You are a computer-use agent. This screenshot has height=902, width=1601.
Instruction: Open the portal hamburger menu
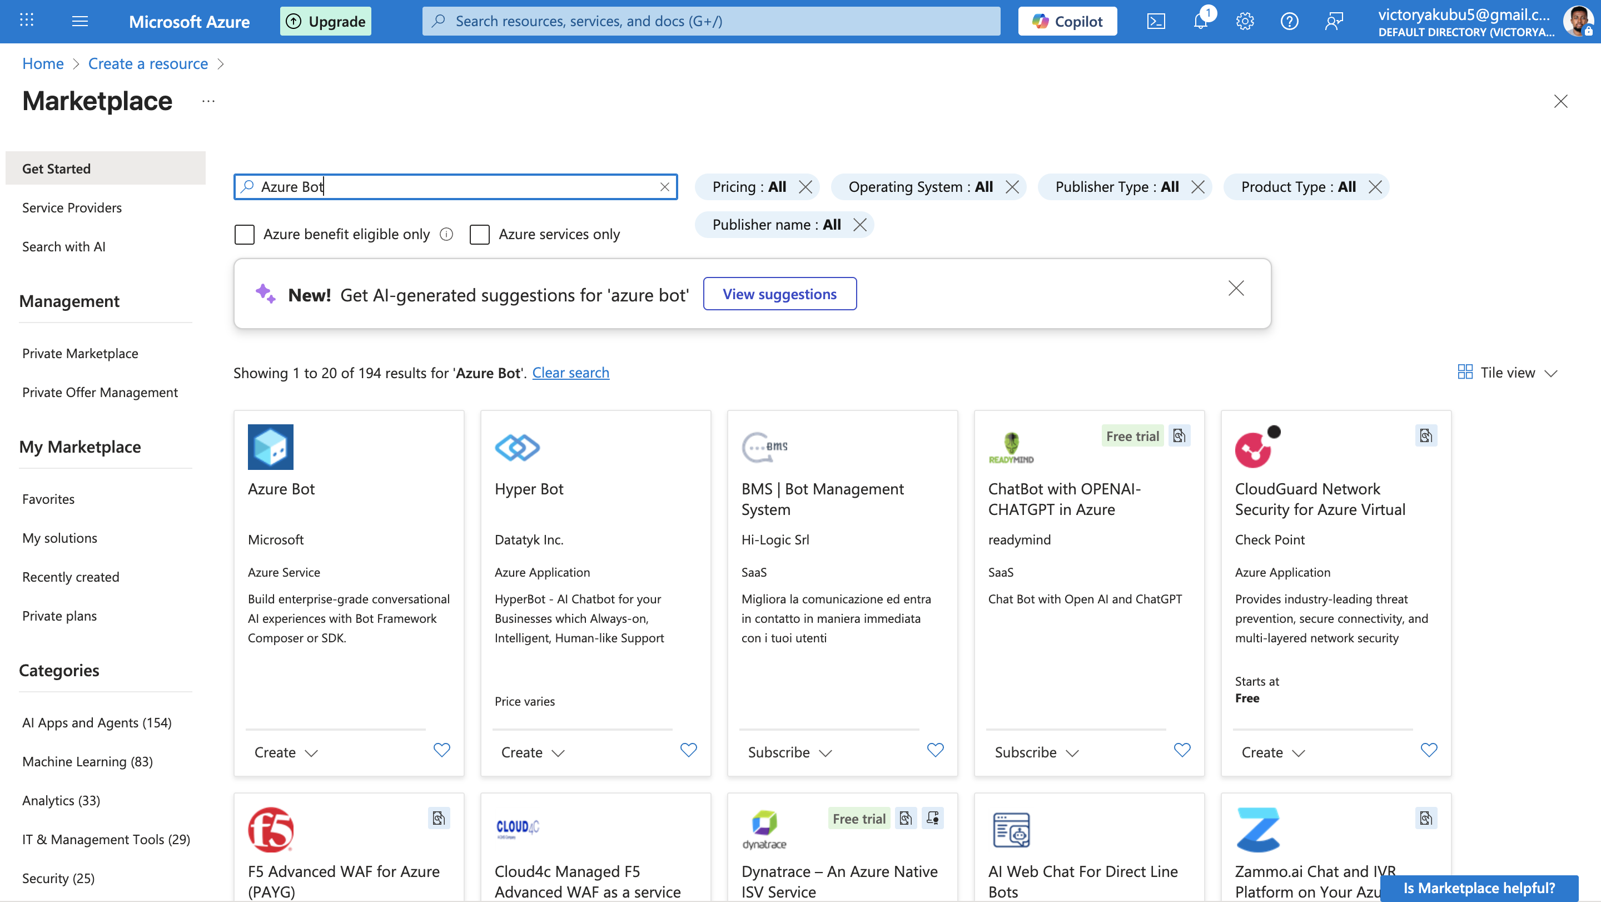pos(80,21)
